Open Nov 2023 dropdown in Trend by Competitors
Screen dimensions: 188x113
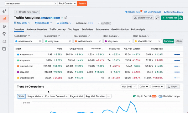(129, 87)
